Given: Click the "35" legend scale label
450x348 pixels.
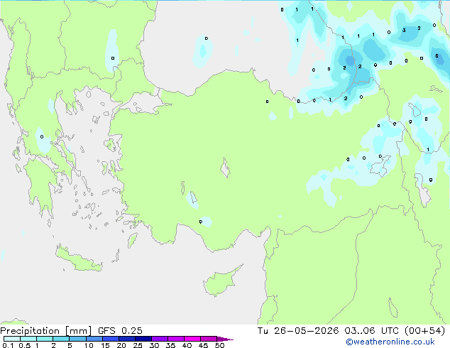Looking at the screenshot, I should [x=170, y=345].
